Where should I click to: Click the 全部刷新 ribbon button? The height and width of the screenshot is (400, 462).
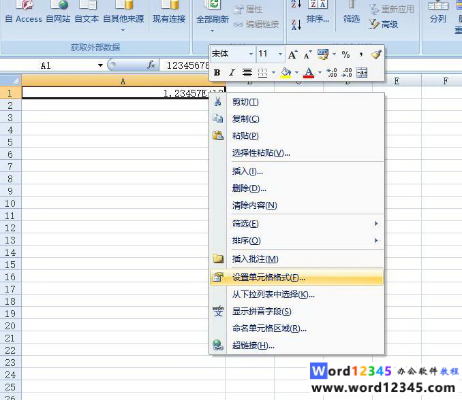click(x=213, y=19)
